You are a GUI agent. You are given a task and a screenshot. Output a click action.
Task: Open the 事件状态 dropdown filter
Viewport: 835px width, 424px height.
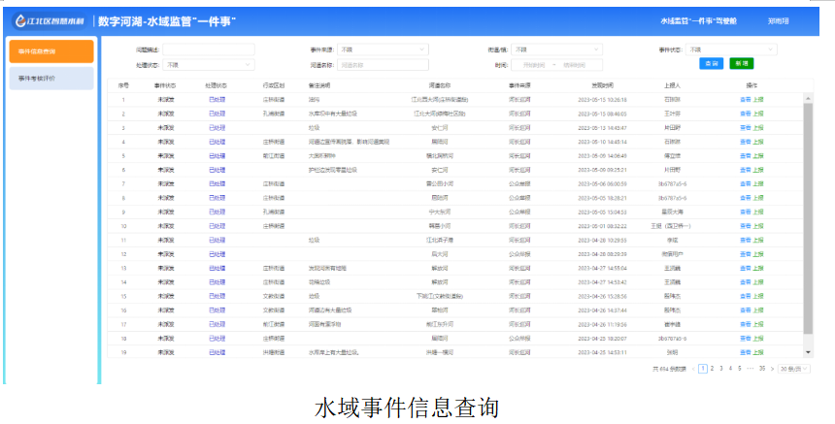[731, 49]
